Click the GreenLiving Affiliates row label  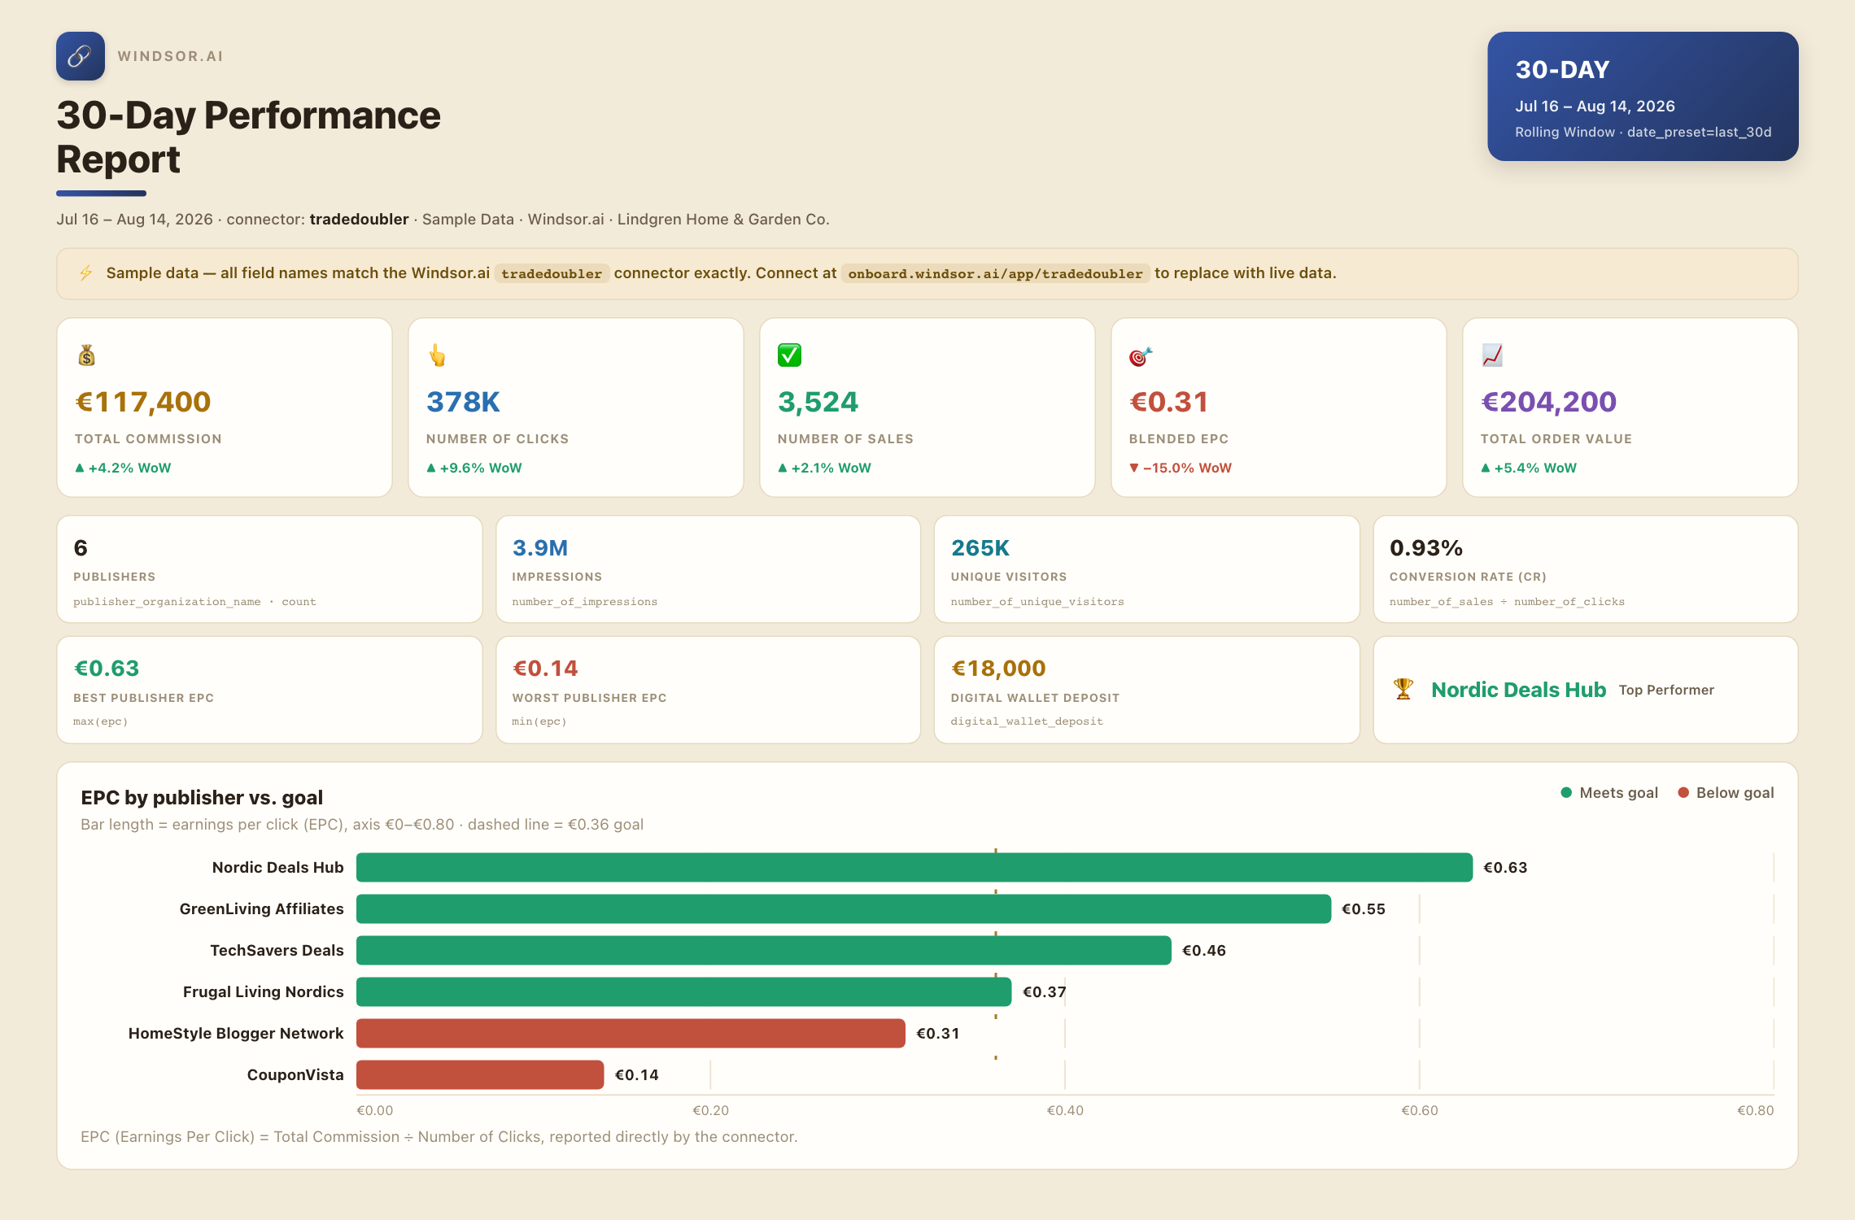[x=262, y=908]
